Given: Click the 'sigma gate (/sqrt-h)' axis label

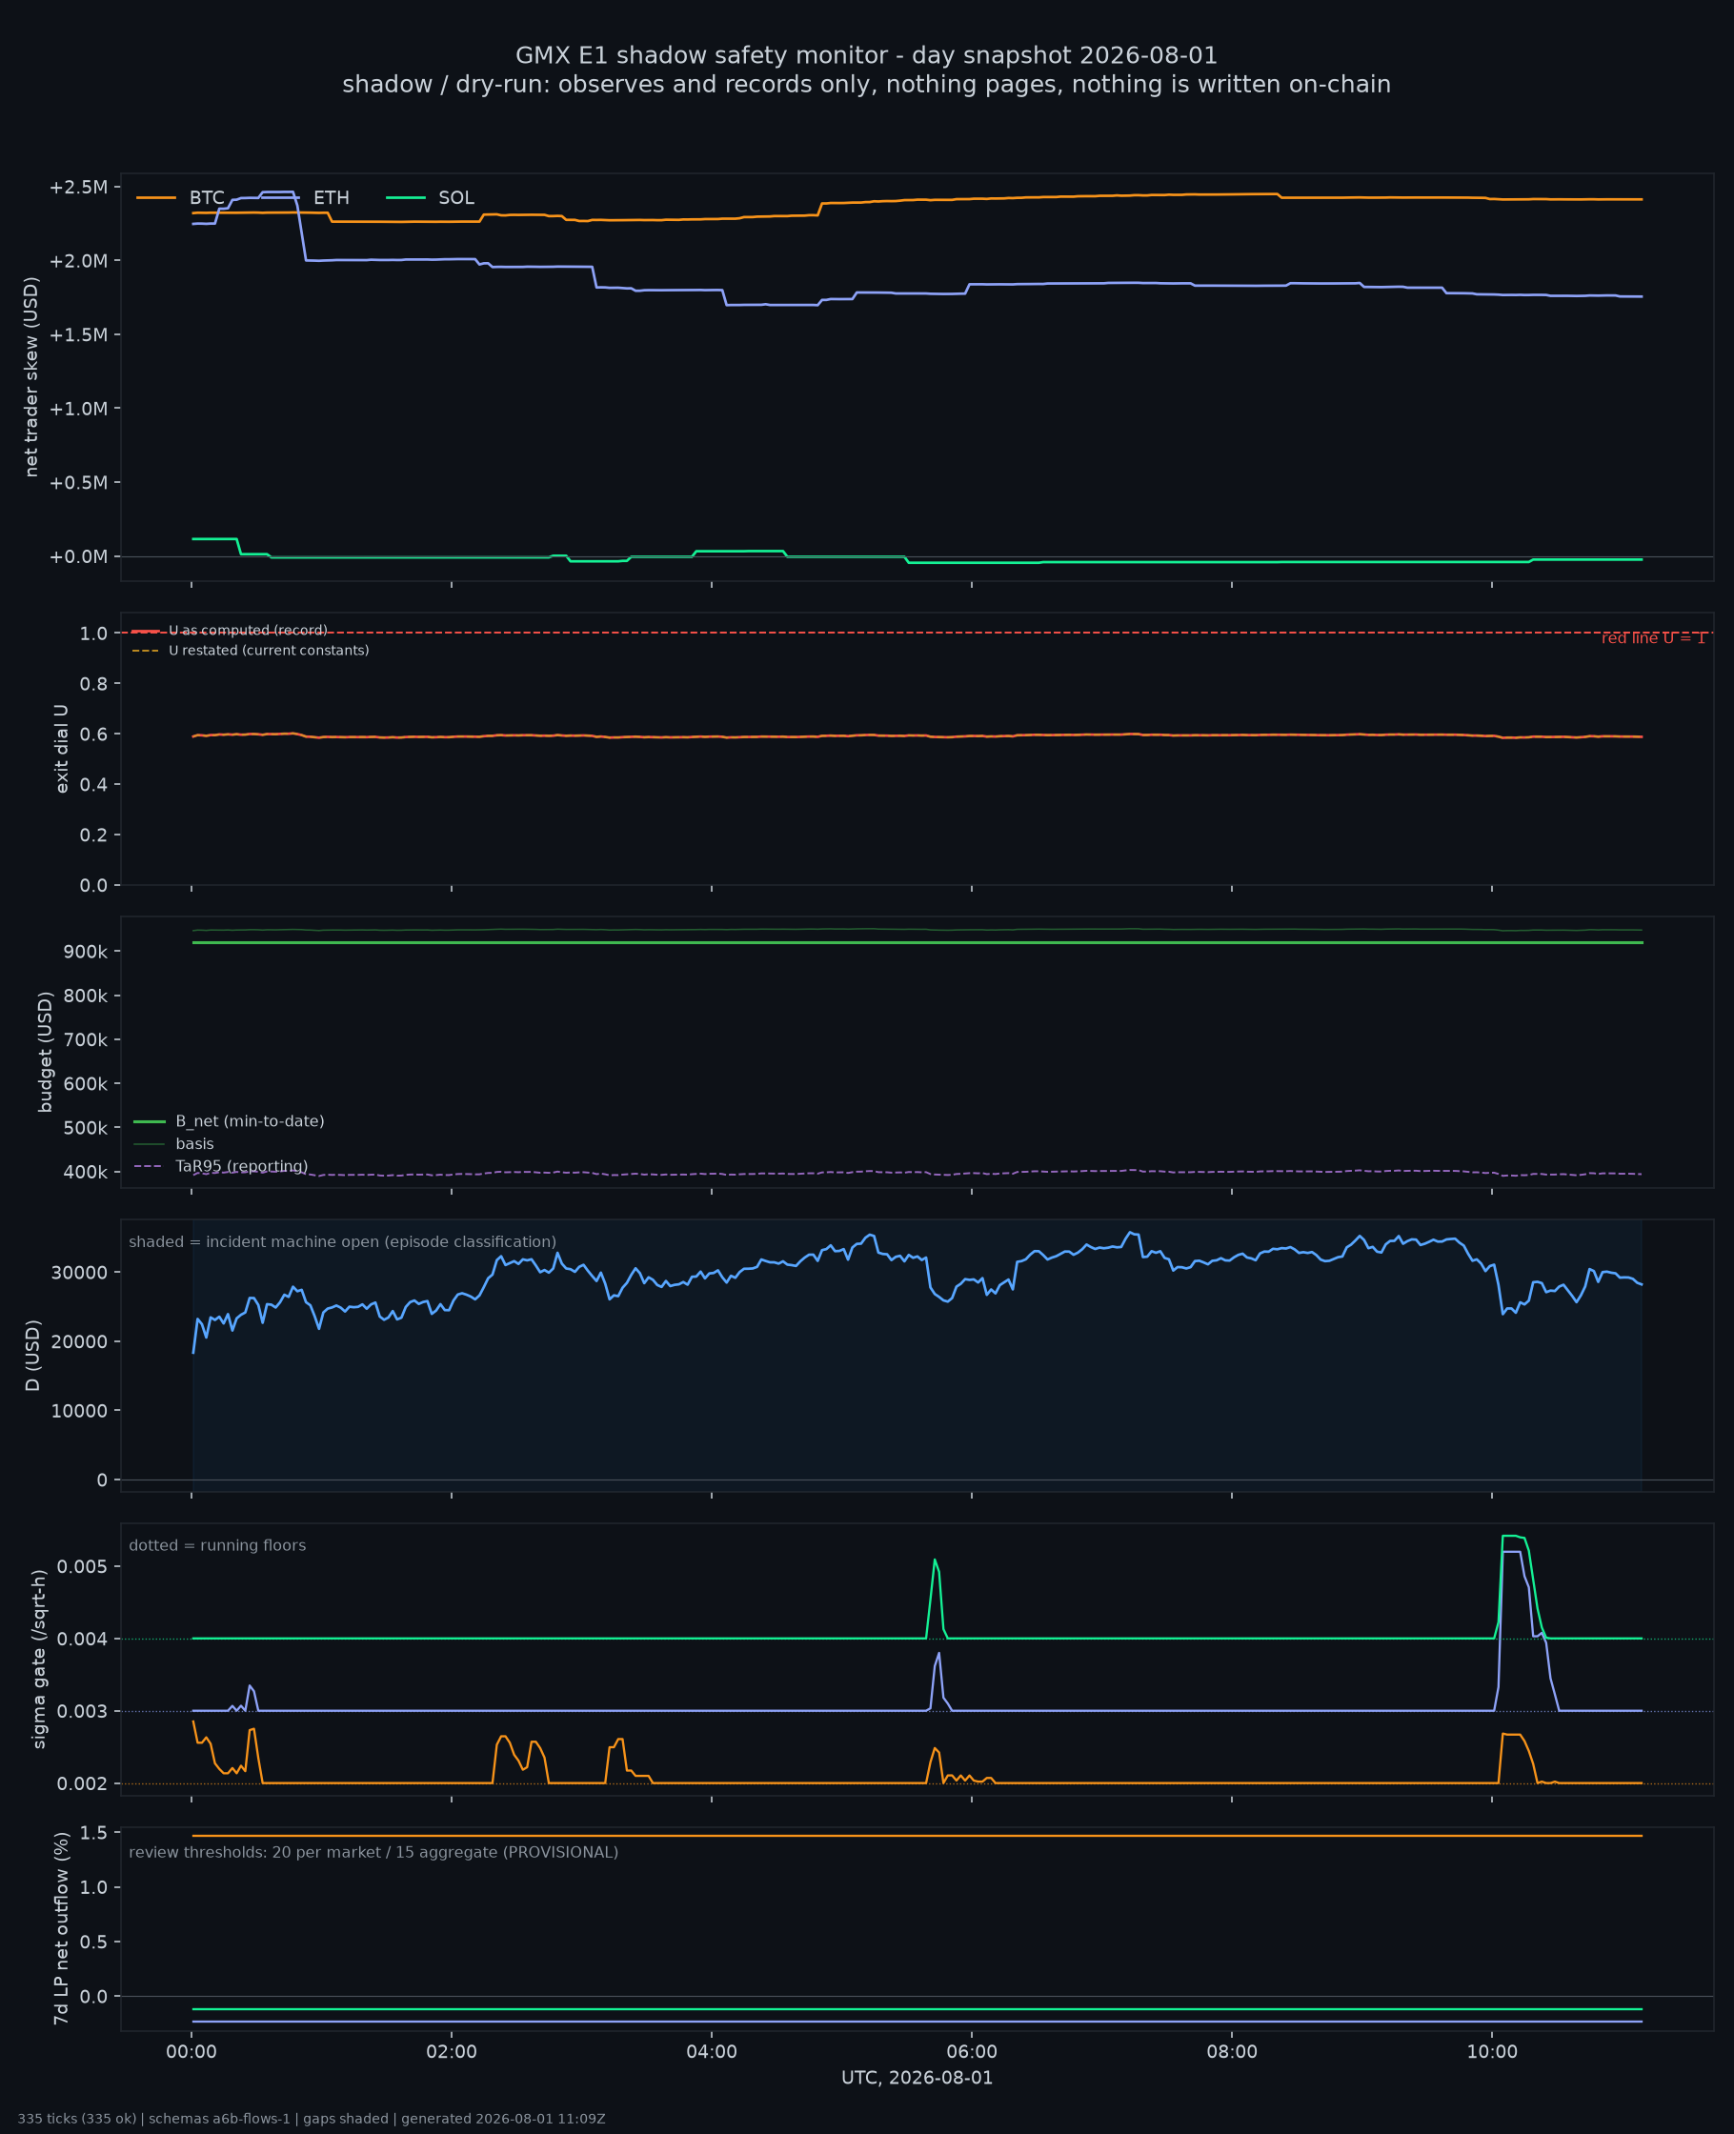Looking at the screenshot, I should (x=39, y=1660).
